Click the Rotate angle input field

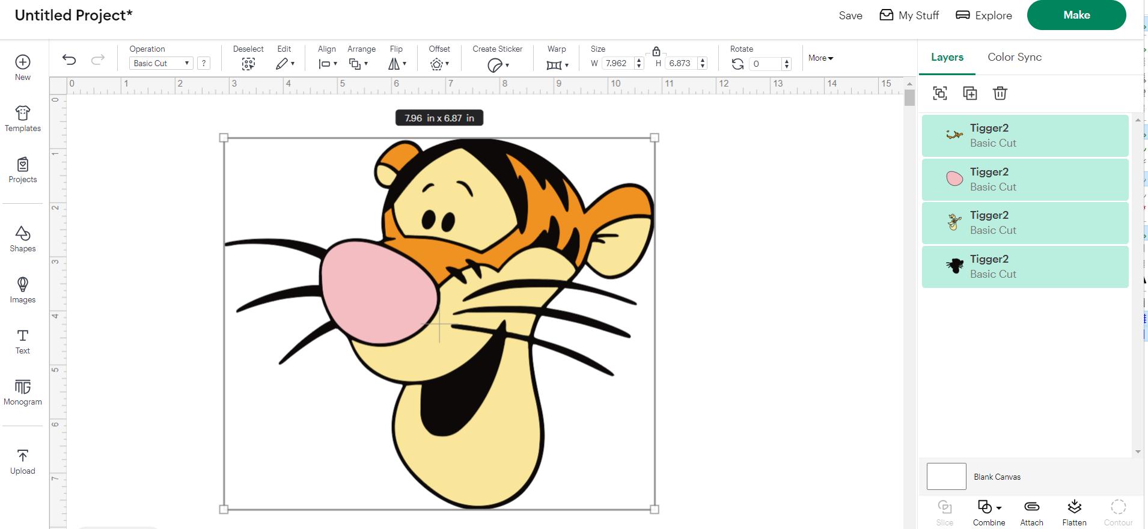(766, 64)
